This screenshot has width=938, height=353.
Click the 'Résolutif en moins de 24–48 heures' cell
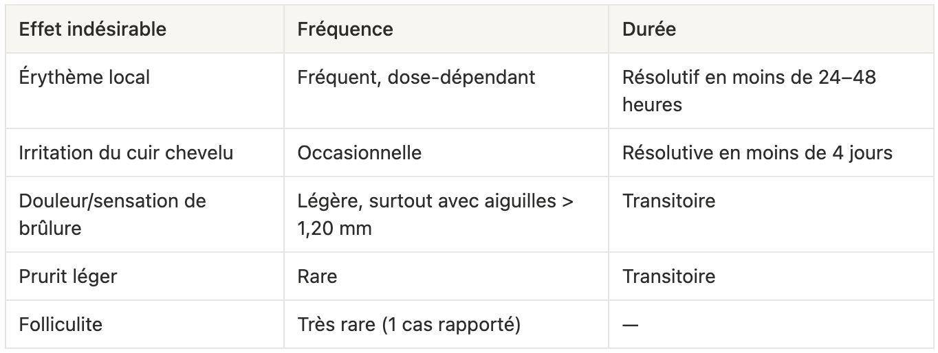(x=770, y=91)
